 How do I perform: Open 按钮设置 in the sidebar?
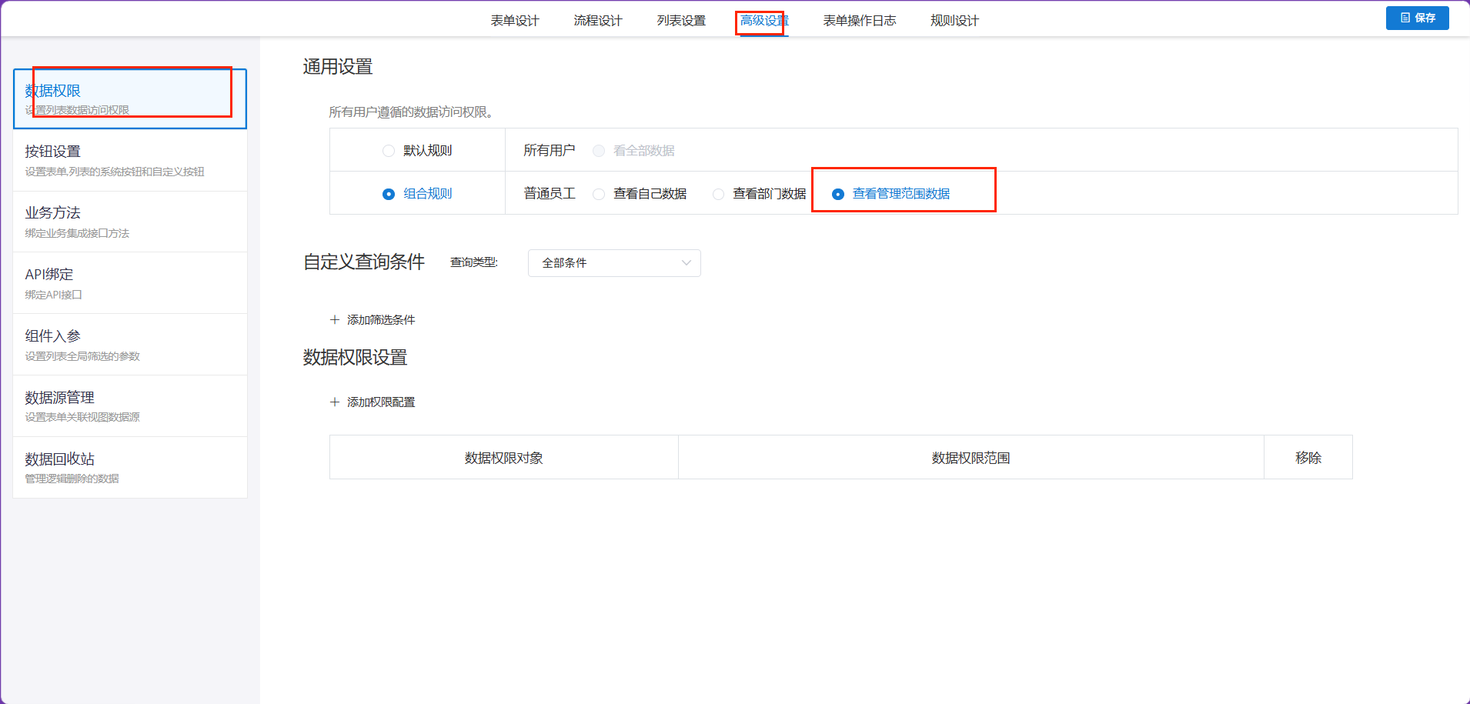[x=130, y=160]
